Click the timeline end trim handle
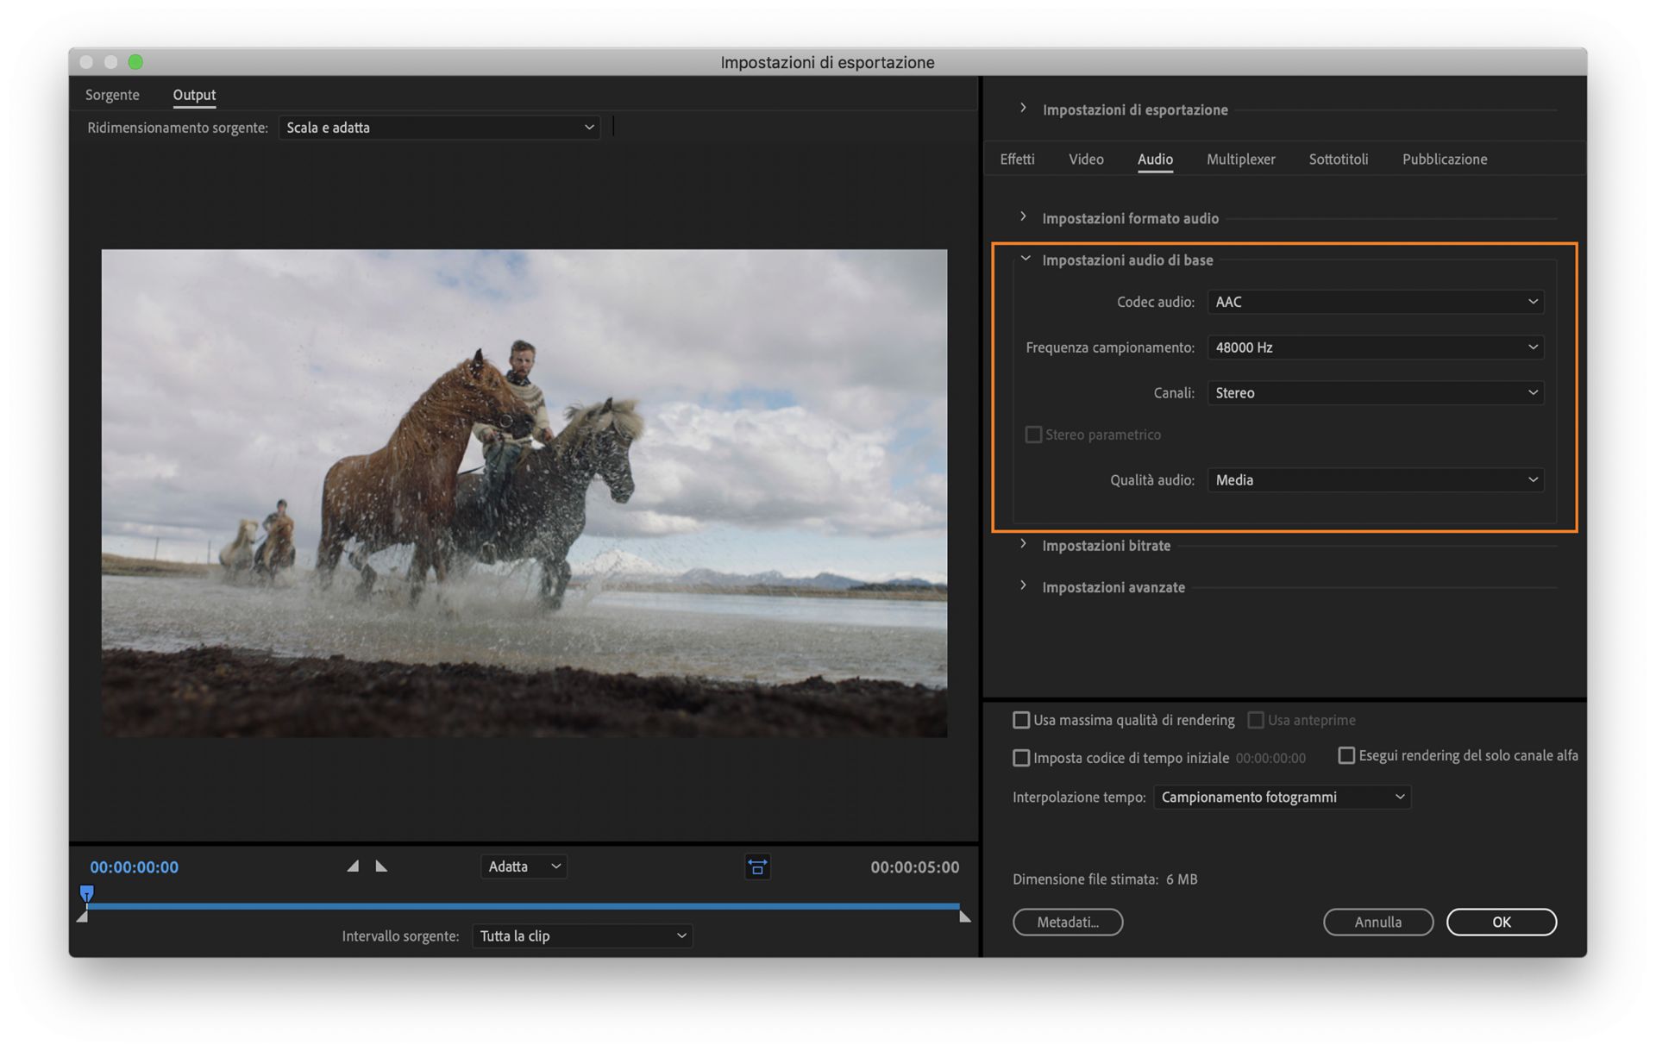Screen dimensions: 1656x1051 pyautogui.click(x=964, y=917)
